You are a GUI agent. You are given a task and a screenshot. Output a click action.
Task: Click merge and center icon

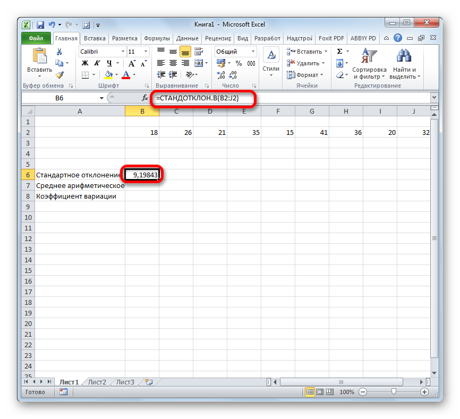199,63
